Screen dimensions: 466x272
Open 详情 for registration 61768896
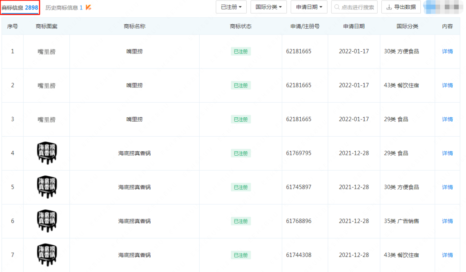click(x=447, y=221)
